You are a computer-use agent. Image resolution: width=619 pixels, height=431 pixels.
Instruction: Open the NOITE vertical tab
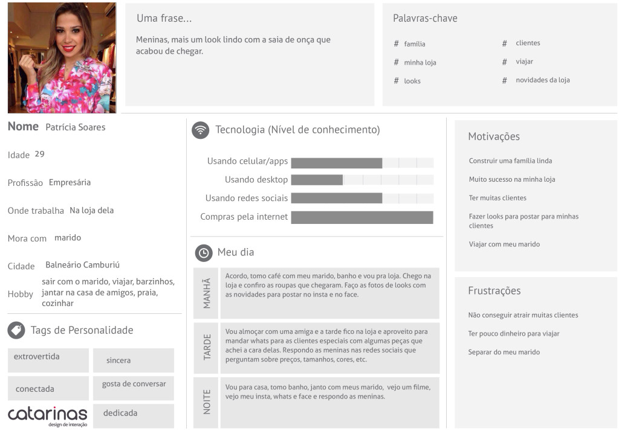coord(206,402)
